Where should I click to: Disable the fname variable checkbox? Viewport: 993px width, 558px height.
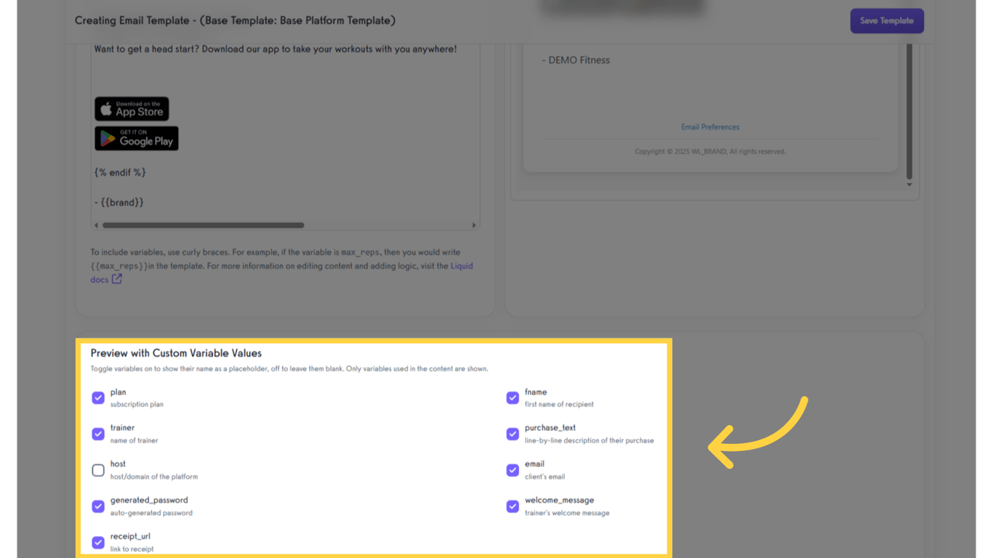pyautogui.click(x=512, y=398)
